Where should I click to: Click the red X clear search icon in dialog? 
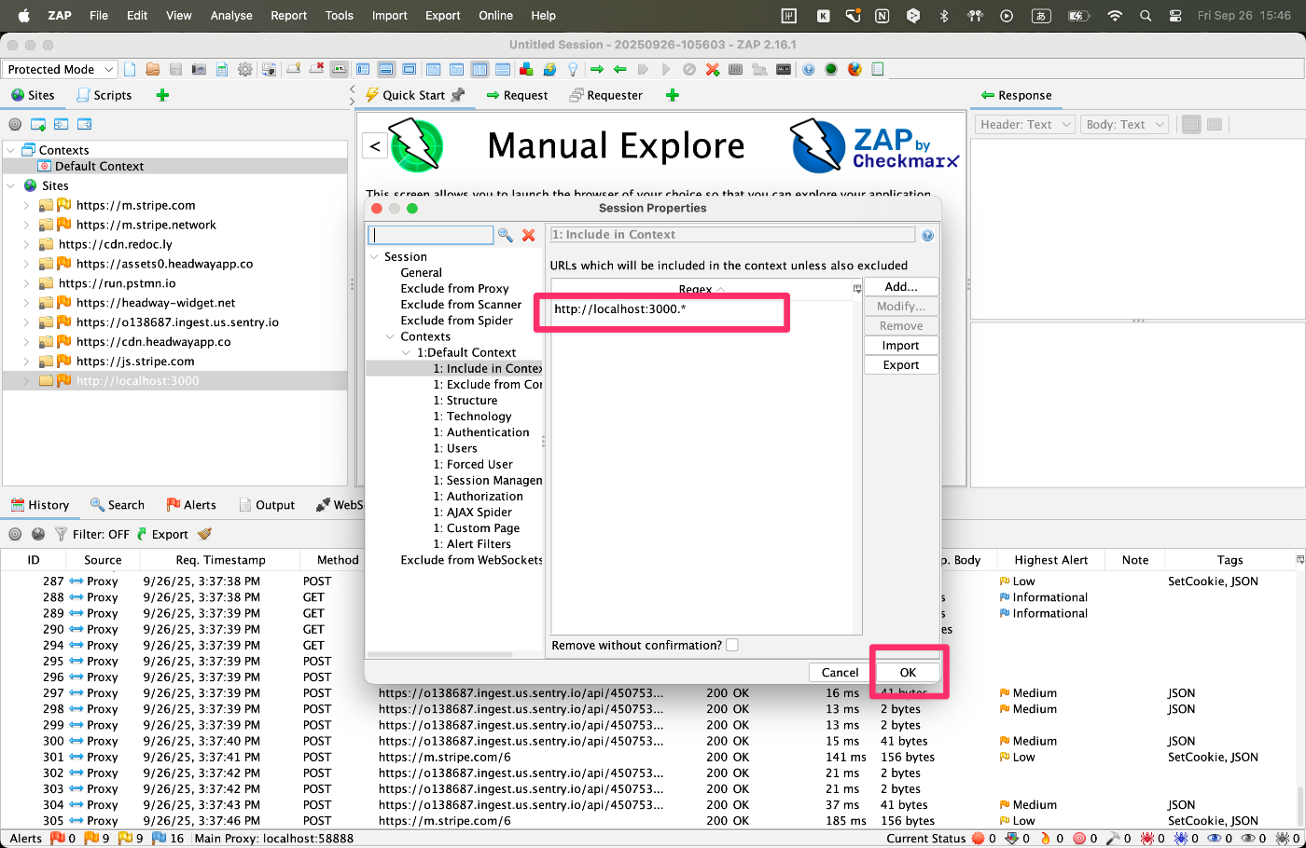(x=528, y=235)
